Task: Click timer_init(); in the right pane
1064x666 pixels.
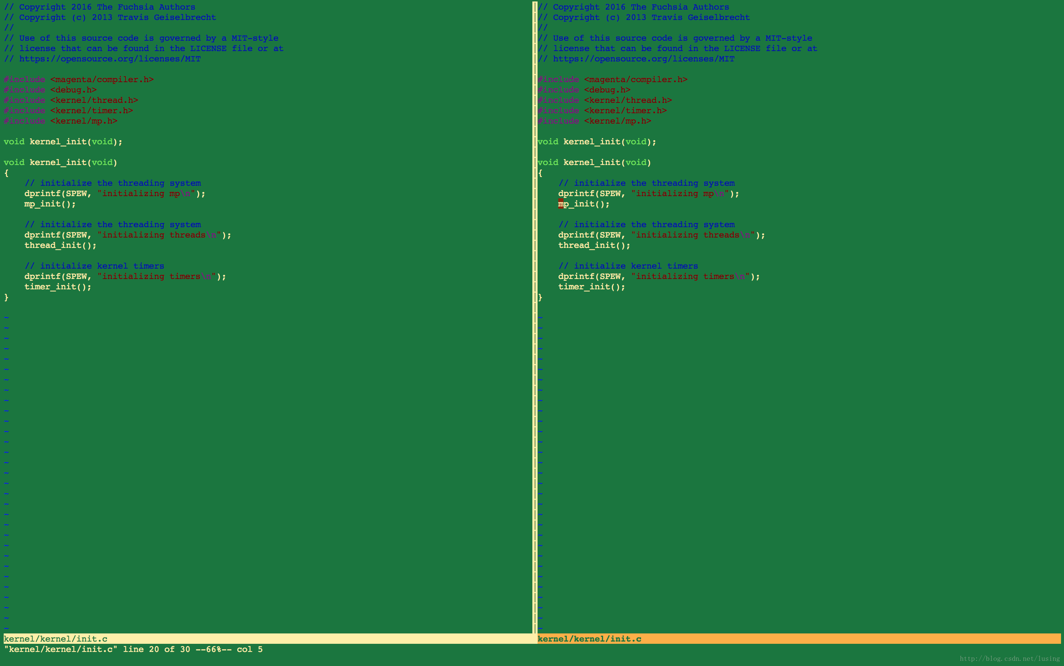Action: pyautogui.click(x=592, y=287)
